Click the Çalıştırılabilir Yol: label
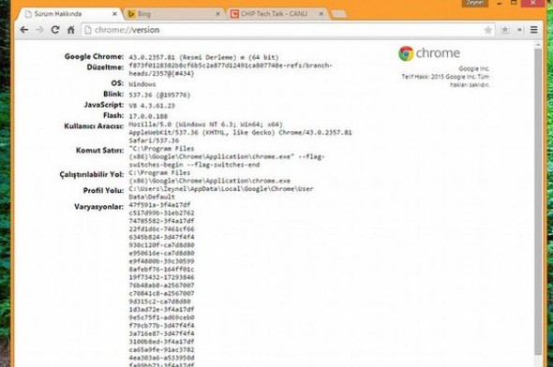This screenshot has width=553, height=367. 92,175
